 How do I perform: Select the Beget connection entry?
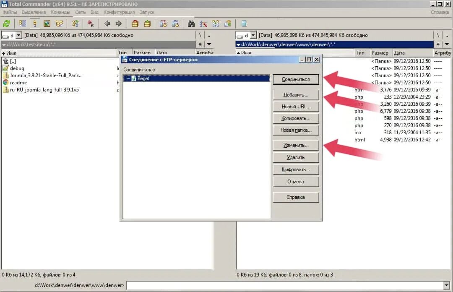tap(196, 78)
